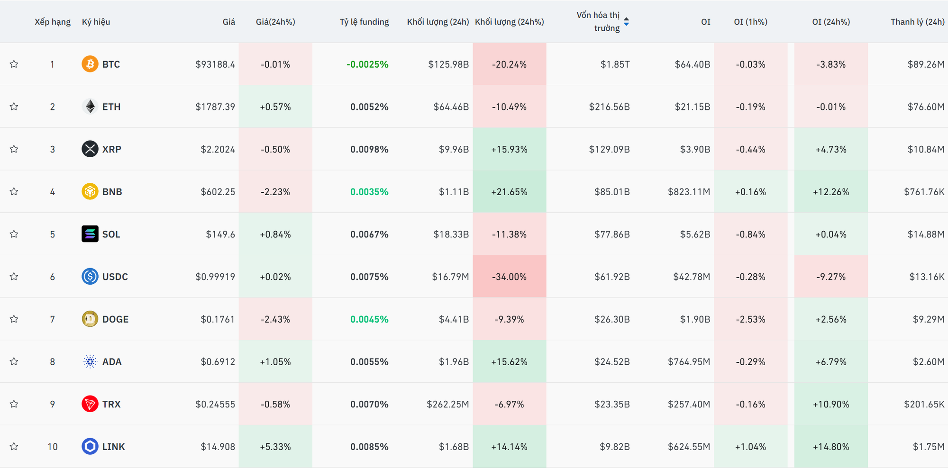Screen dimensions: 948x468
Task: Sort by OI (24h%) column header
Action: pos(830,22)
